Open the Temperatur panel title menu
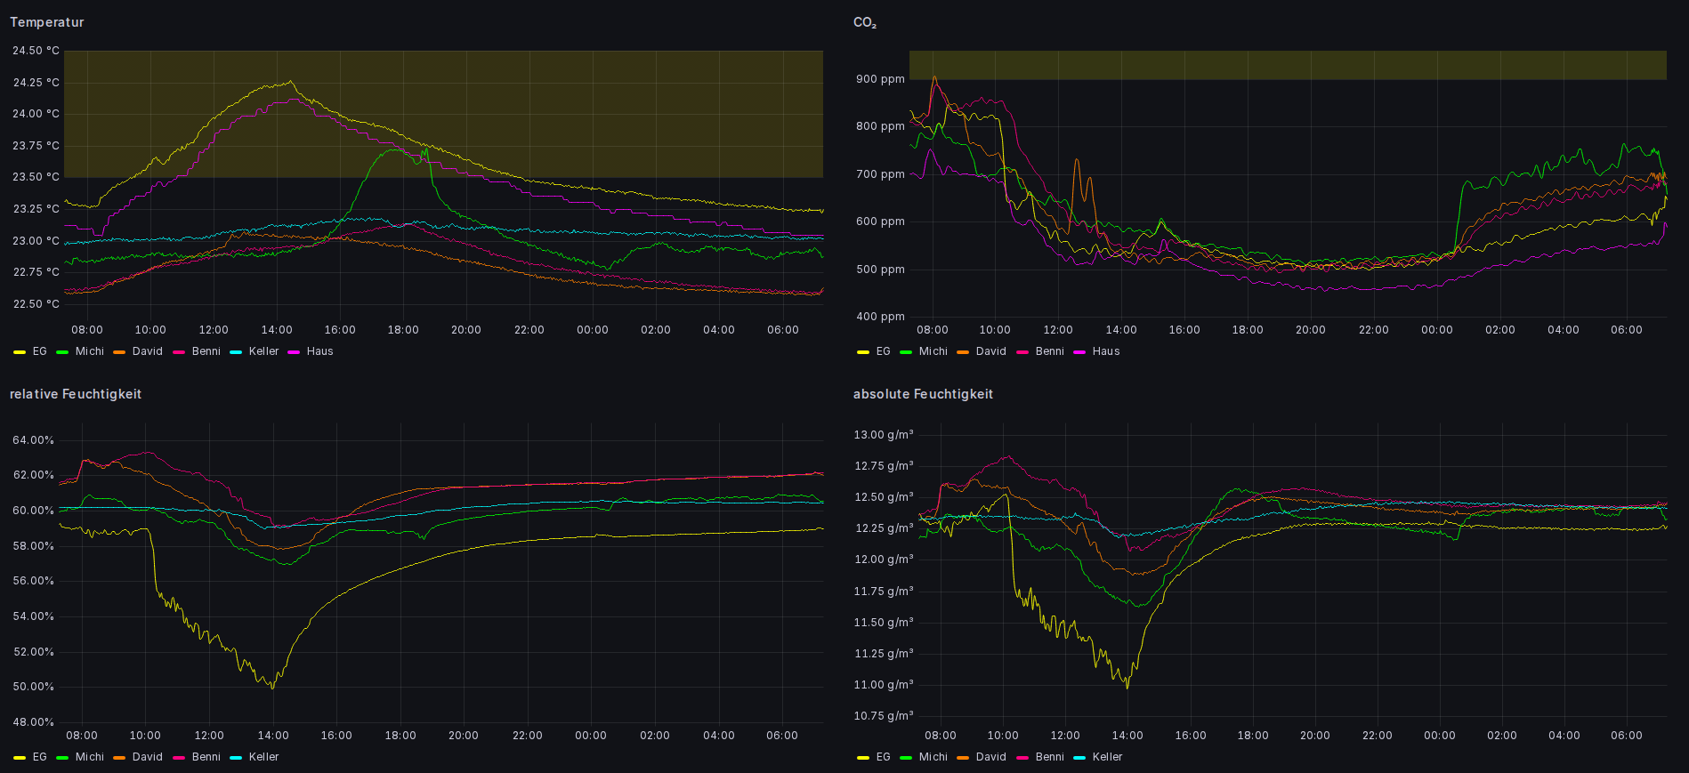 [47, 22]
